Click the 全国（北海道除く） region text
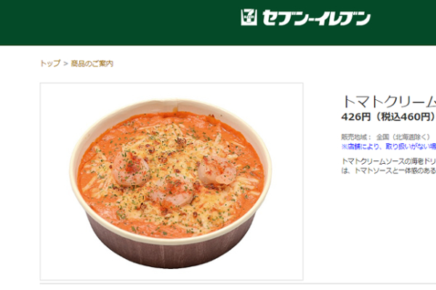 403,137
